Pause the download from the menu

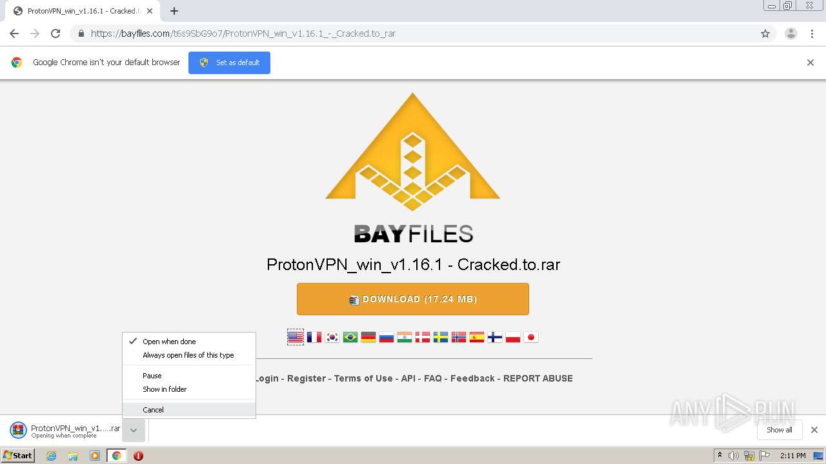click(189, 376)
